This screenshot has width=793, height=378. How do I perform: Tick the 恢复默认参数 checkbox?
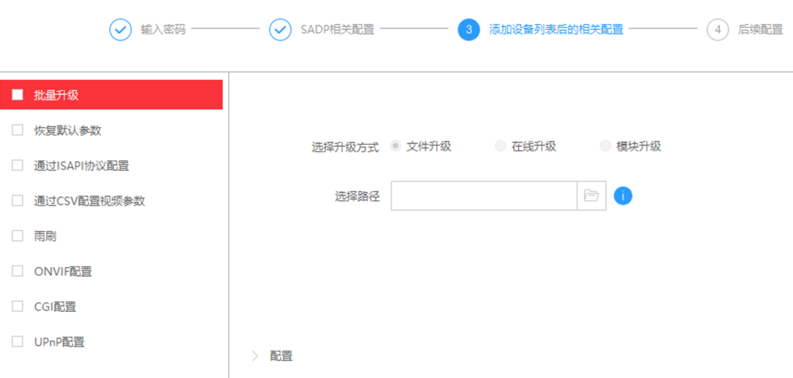pyautogui.click(x=18, y=130)
